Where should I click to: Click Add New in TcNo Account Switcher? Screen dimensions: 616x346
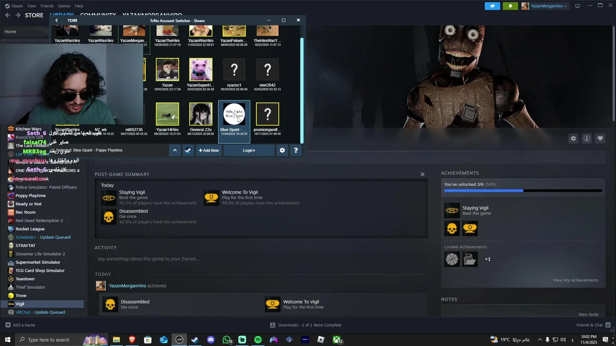point(208,150)
